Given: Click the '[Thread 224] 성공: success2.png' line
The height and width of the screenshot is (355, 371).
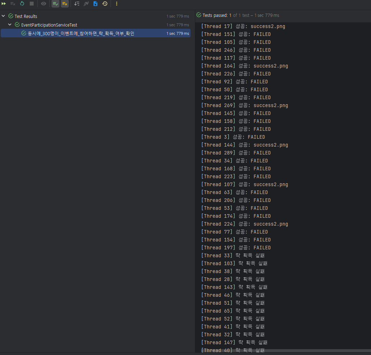Looking at the screenshot, I should click(245, 224).
